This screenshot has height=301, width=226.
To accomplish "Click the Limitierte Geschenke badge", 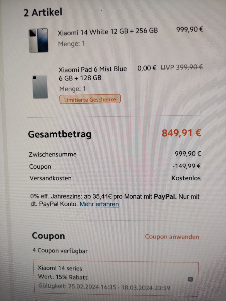I will click(x=90, y=99).
